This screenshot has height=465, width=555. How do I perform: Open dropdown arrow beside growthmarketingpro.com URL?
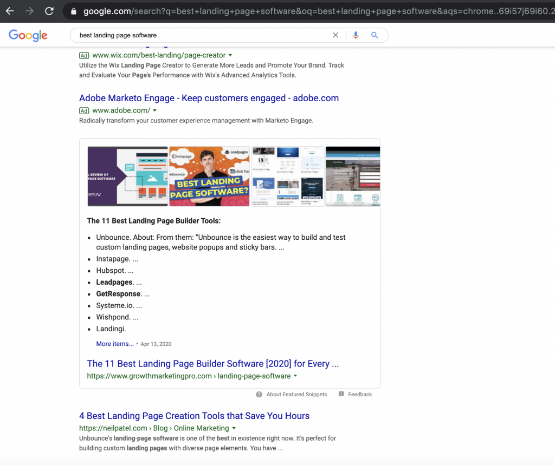[295, 376]
